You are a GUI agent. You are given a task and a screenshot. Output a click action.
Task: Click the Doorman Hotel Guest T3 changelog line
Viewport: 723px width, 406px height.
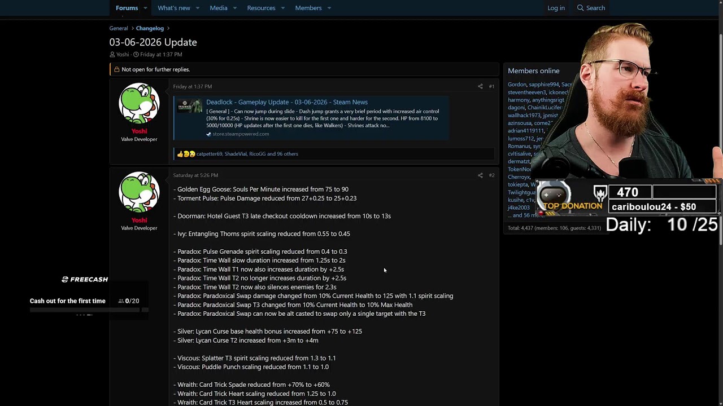tap(282, 216)
